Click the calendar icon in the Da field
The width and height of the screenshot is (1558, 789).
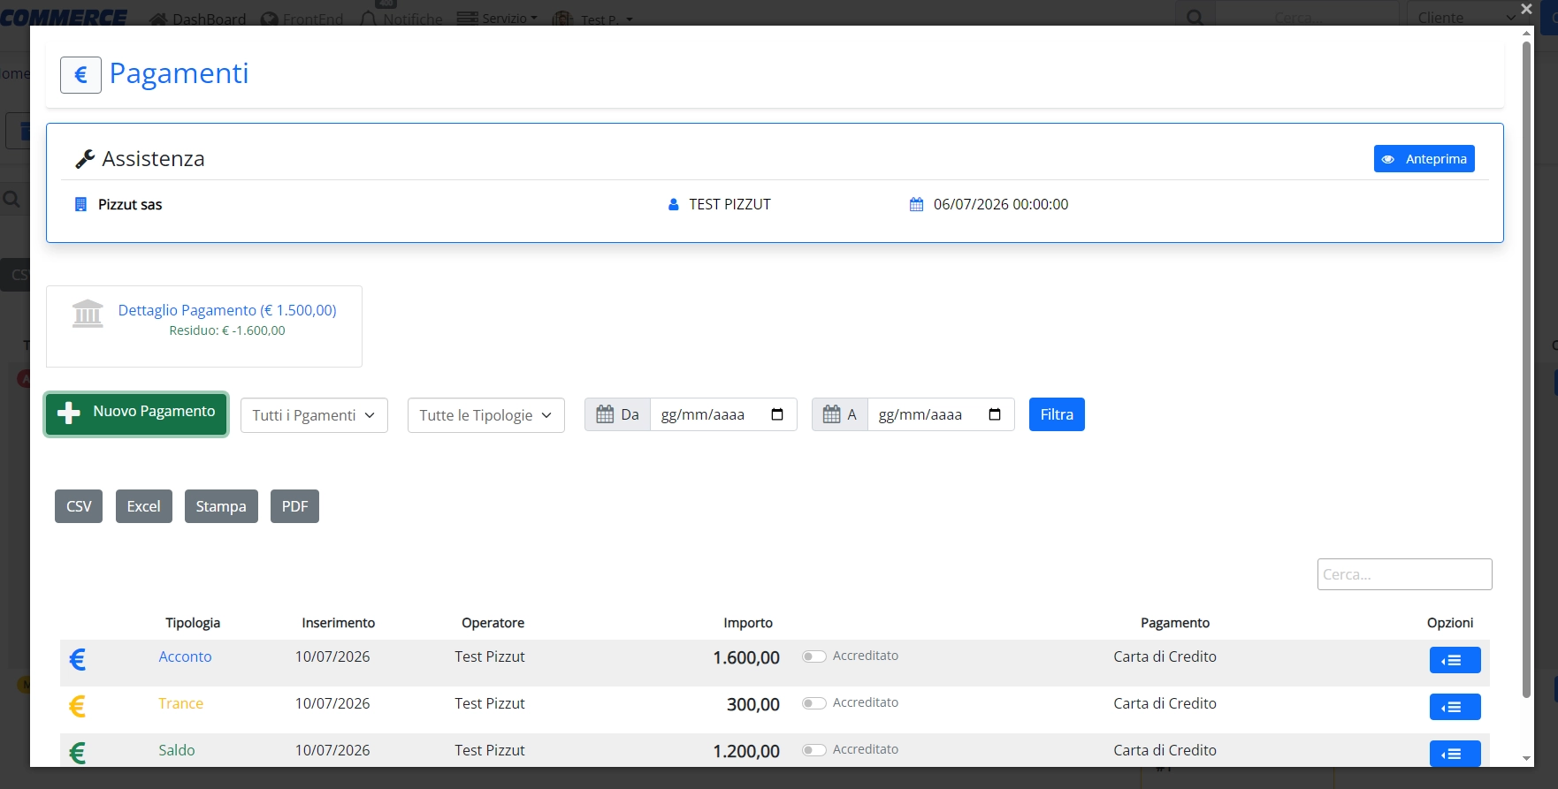click(x=605, y=414)
